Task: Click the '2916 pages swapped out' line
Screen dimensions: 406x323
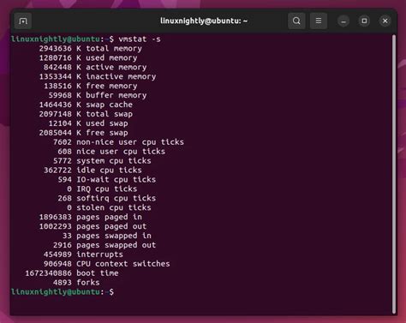Action: click(x=104, y=245)
